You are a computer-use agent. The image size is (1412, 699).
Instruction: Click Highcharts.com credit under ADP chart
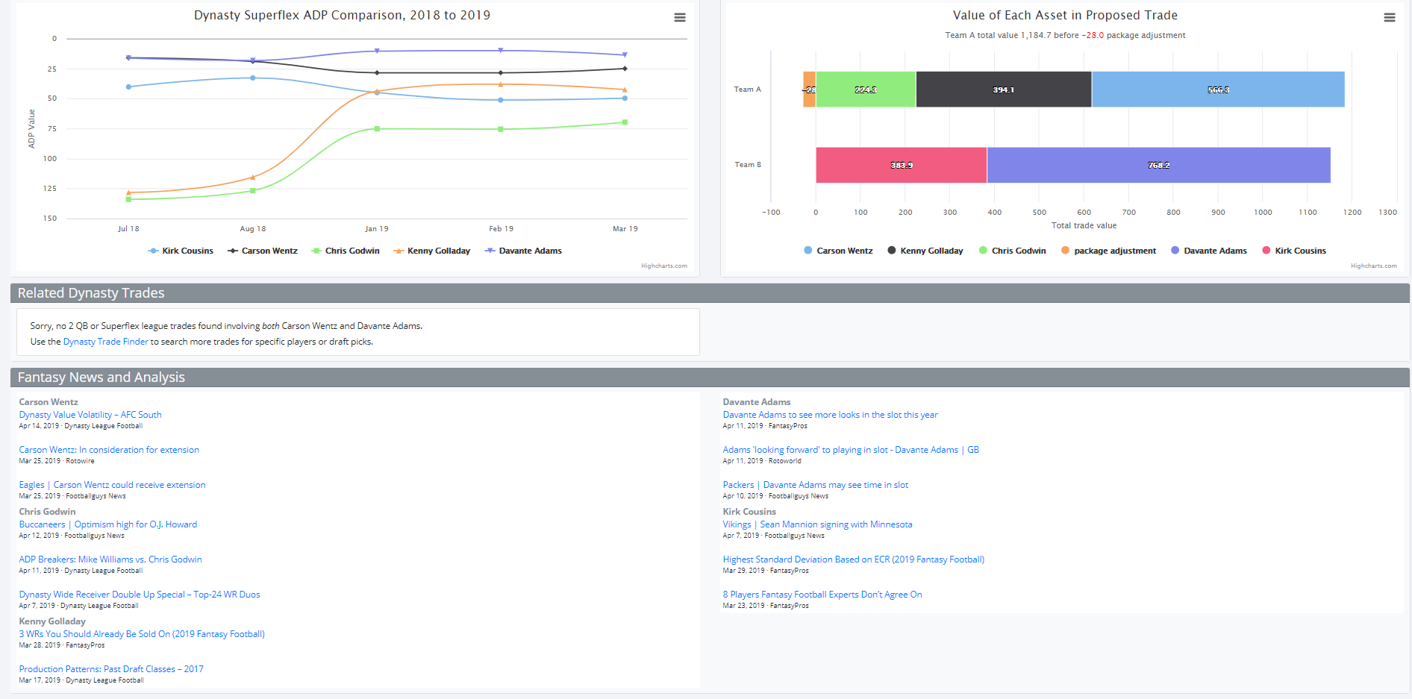coord(664,266)
